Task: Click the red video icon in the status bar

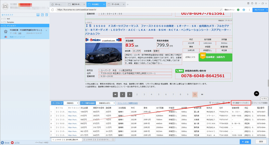Action: pyautogui.click(x=12, y=142)
